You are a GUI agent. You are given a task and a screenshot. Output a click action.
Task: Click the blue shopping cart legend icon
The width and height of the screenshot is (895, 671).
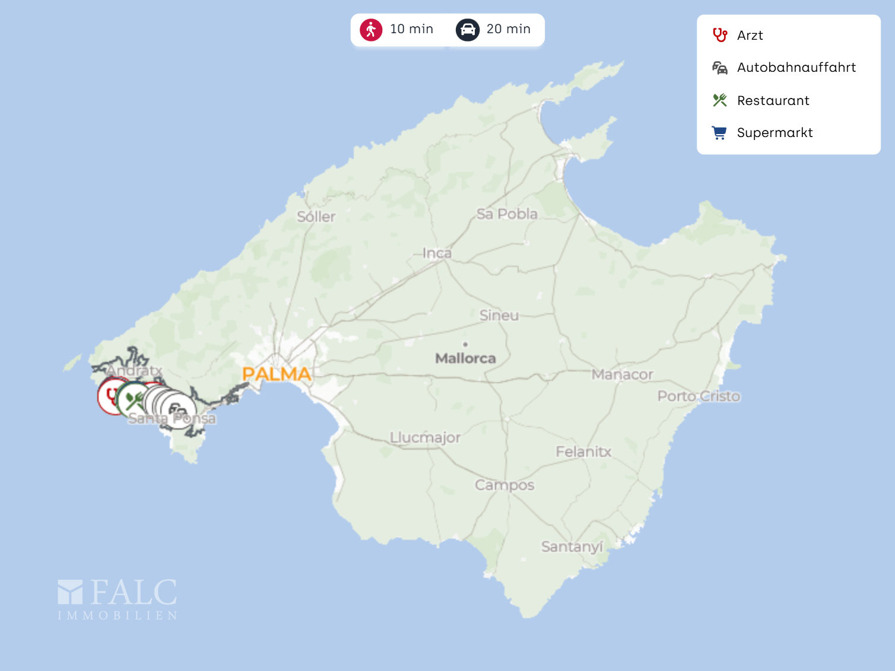tap(719, 133)
